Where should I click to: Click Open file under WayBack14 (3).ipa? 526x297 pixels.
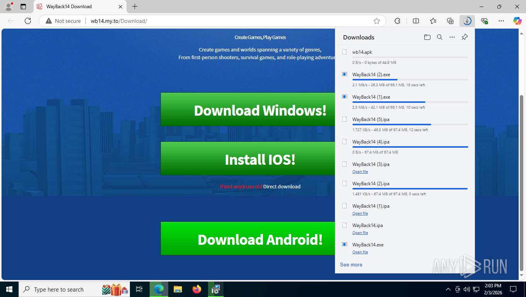click(360, 172)
